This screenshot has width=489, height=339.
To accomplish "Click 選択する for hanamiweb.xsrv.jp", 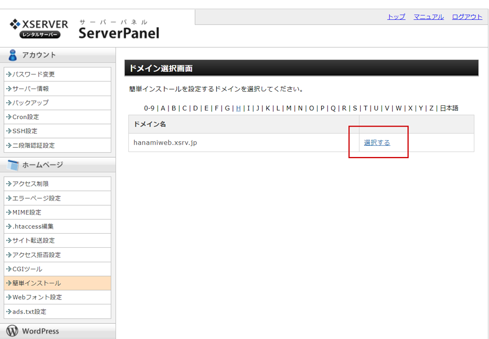I will (377, 142).
